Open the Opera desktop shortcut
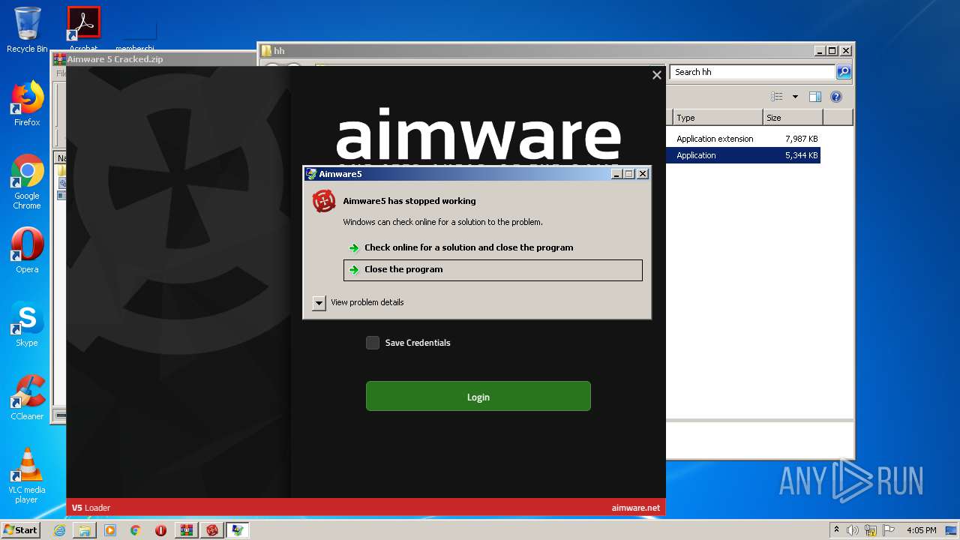The height and width of the screenshot is (540, 960). click(27, 250)
